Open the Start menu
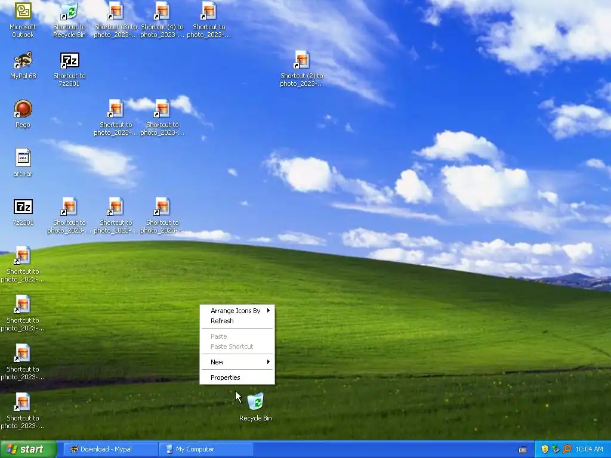611x458 pixels. (x=28, y=449)
